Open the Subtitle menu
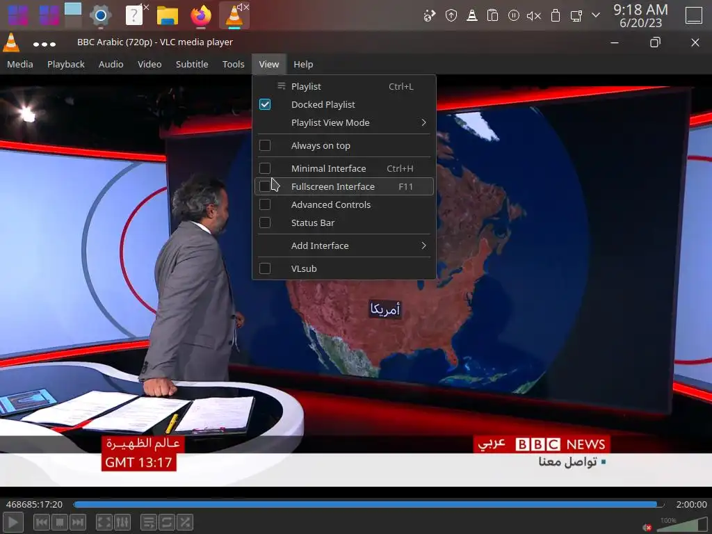 [x=192, y=64]
